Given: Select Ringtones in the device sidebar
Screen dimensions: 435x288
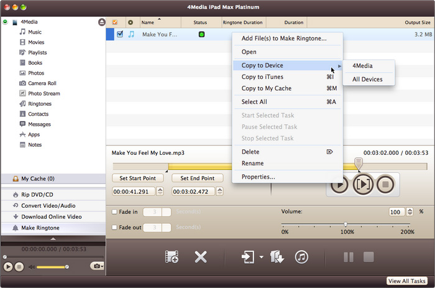Looking at the screenshot, I should pos(40,104).
